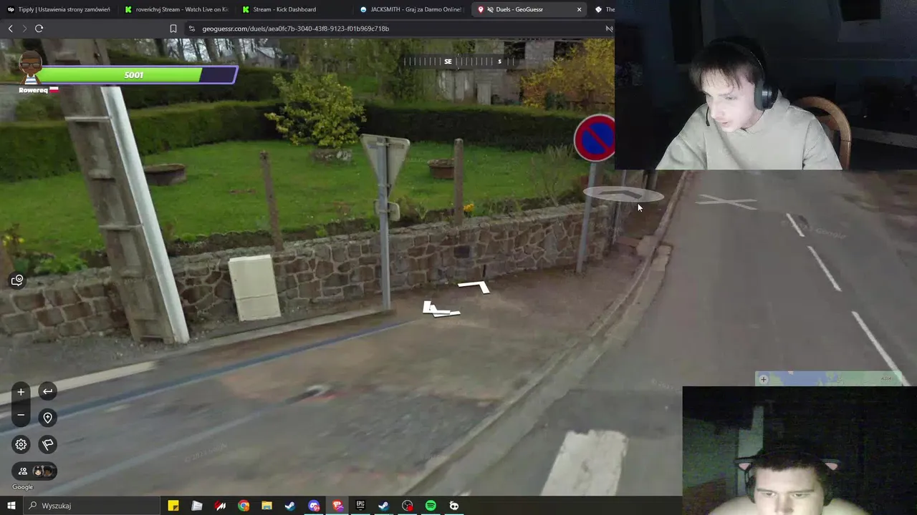Return to start location pin icon
Image resolution: width=917 pixels, height=515 pixels.
47,418
